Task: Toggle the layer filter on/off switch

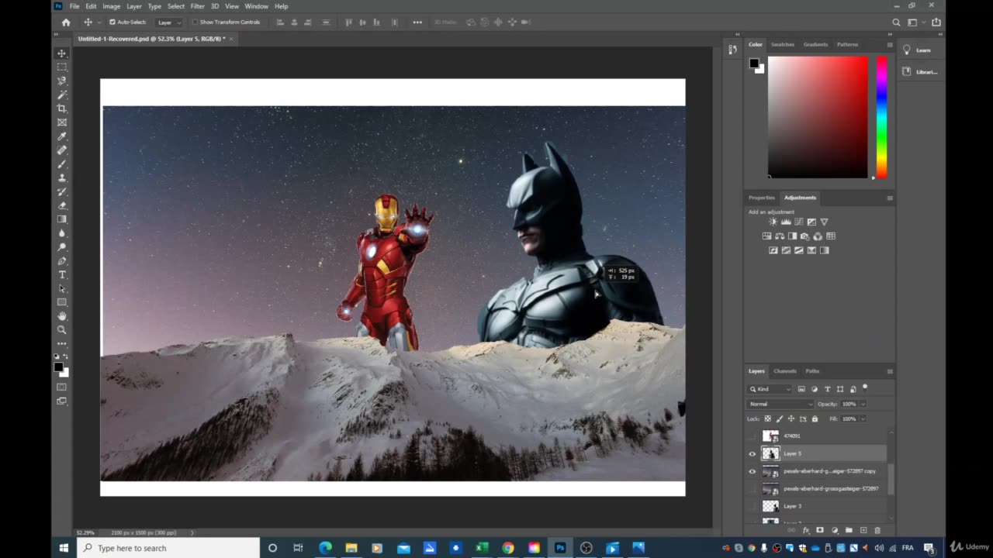Action: (865, 387)
